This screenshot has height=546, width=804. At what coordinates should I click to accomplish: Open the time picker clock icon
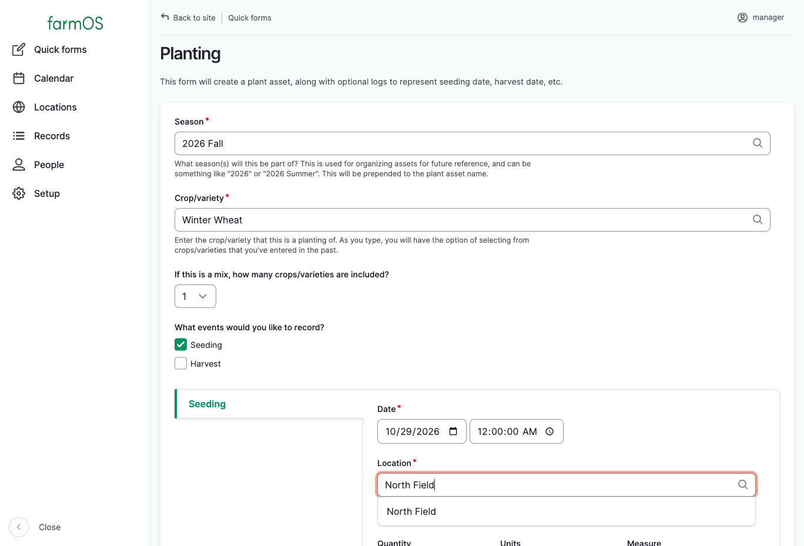coord(550,431)
